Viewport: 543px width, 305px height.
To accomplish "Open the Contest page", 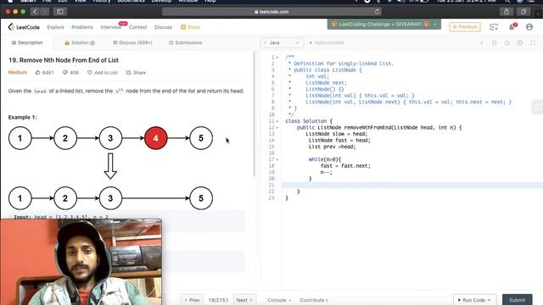I will tap(137, 27).
